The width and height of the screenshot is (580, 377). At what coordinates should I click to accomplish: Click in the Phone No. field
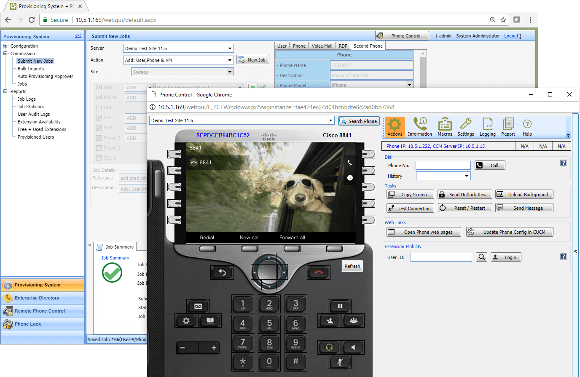(x=443, y=166)
